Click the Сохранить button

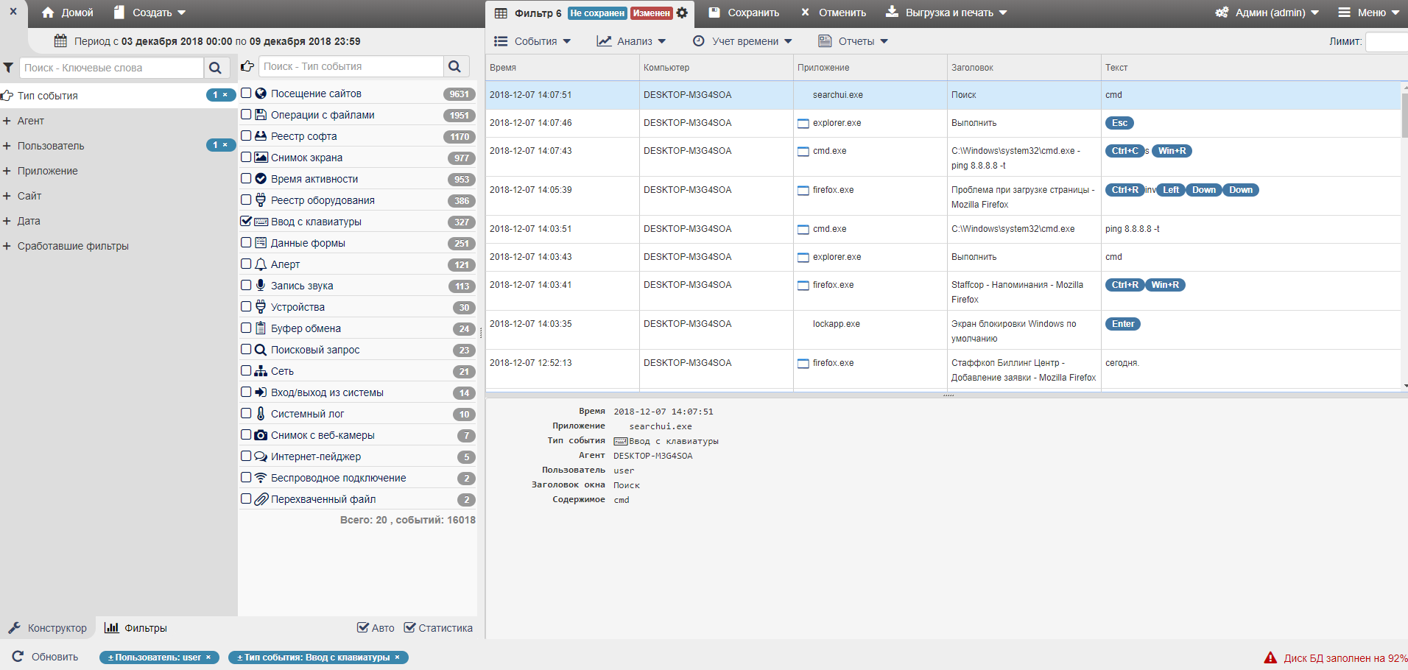(744, 13)
